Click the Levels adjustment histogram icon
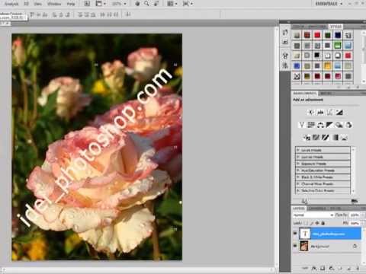Image resolution: width=366 pixels, height=274 pixels. (x=320, y=112)
